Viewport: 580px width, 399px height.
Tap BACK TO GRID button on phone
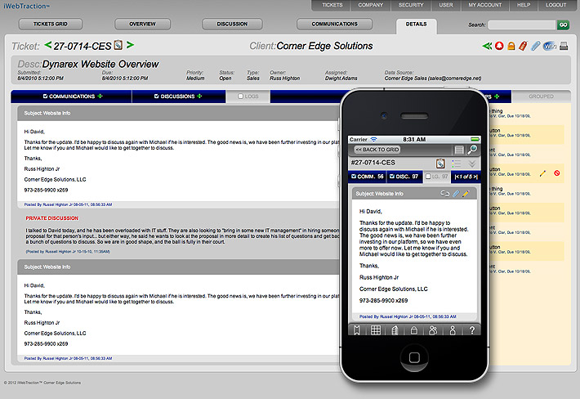tap(377, 150)
